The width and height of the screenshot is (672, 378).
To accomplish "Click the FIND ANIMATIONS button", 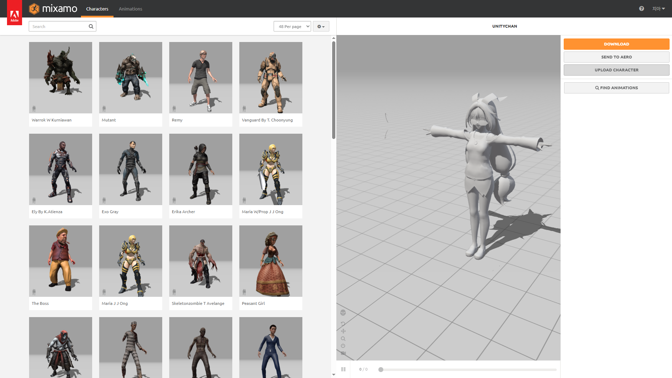I will pyautogui.click(x=616, y=88).
